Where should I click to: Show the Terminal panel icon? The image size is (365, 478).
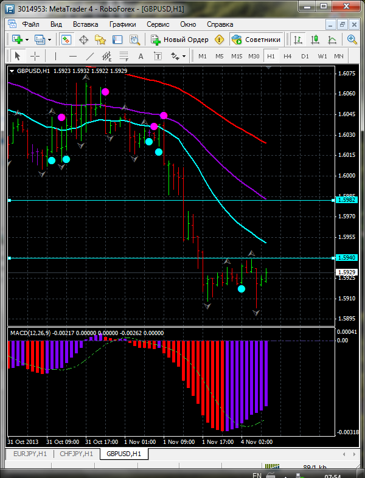pos(117,40)
